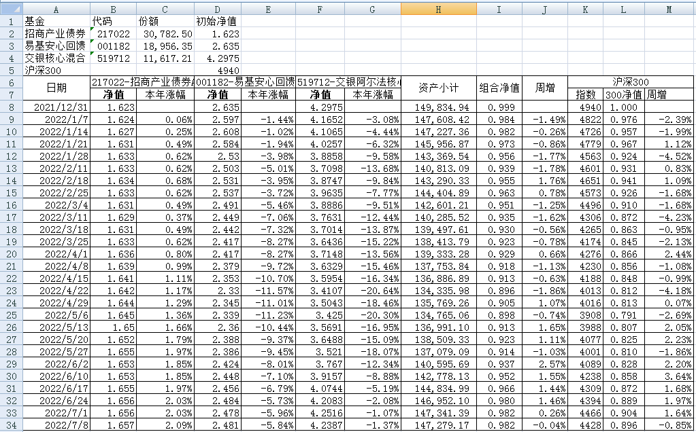Click the 指数 header cell
696x432 pixels.
(586, 94)
